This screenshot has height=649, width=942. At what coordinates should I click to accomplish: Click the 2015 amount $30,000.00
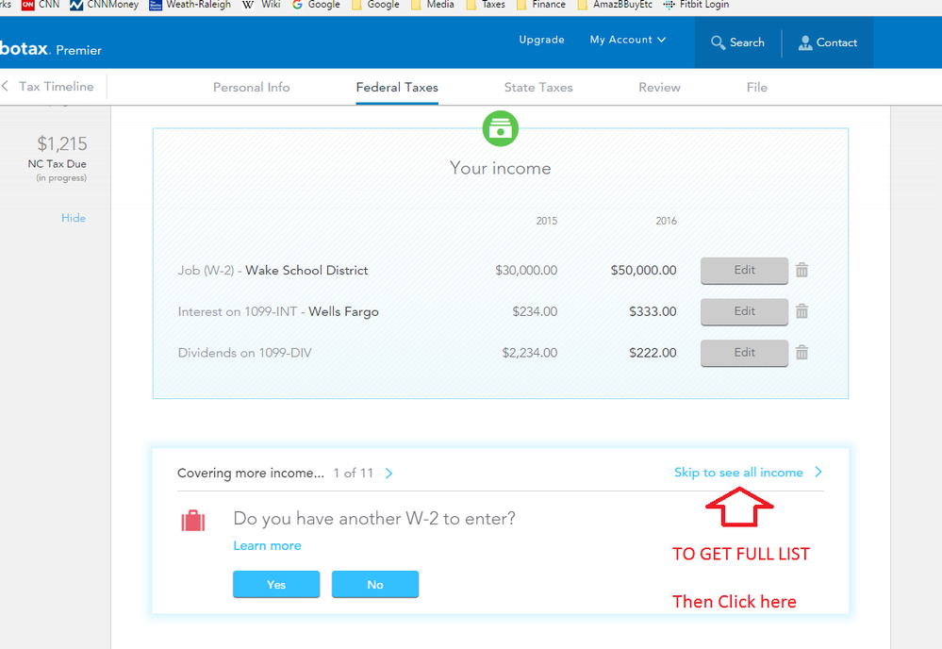coord(526,271)
